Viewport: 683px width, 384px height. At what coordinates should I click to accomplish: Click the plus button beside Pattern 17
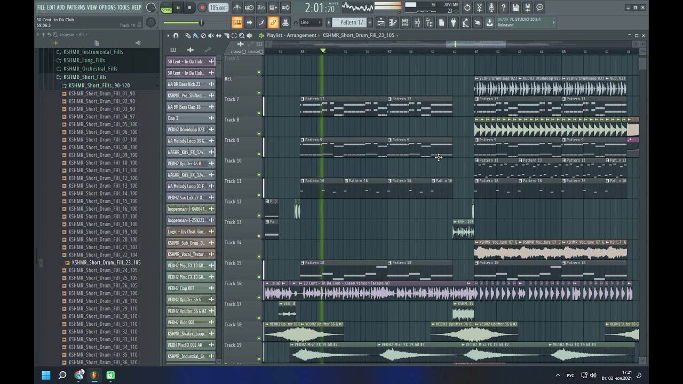tap(369, 22)
